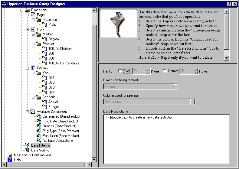
Task: Click the Data Sorting icon
Action: pos(27,150)
